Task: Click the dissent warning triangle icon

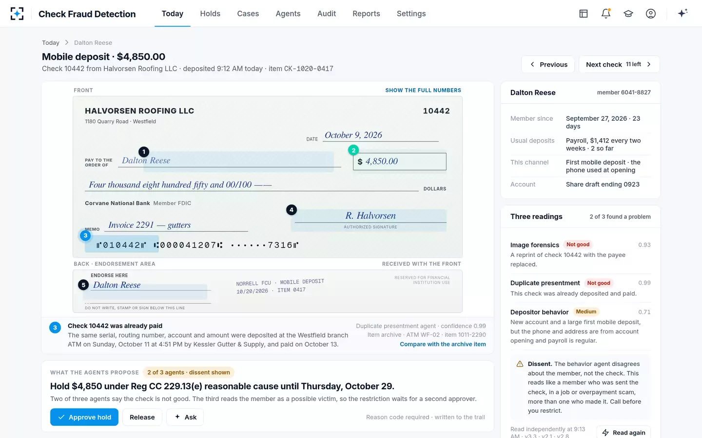Action: [520, 364]
